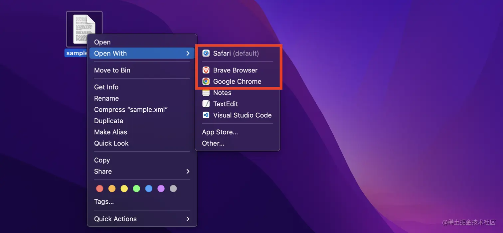Open file with TextEdit label
The image size is (503, 233).
(226, 104)
